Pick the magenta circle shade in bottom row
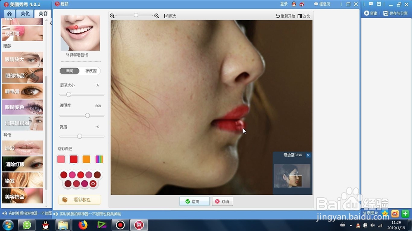Screen dimensions: 412x231 [84, 184]
